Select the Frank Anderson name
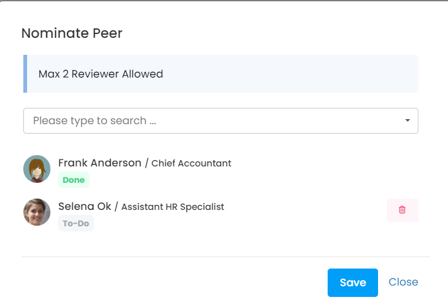The height and width of the screenshot is (307, 448). (100, 163)
